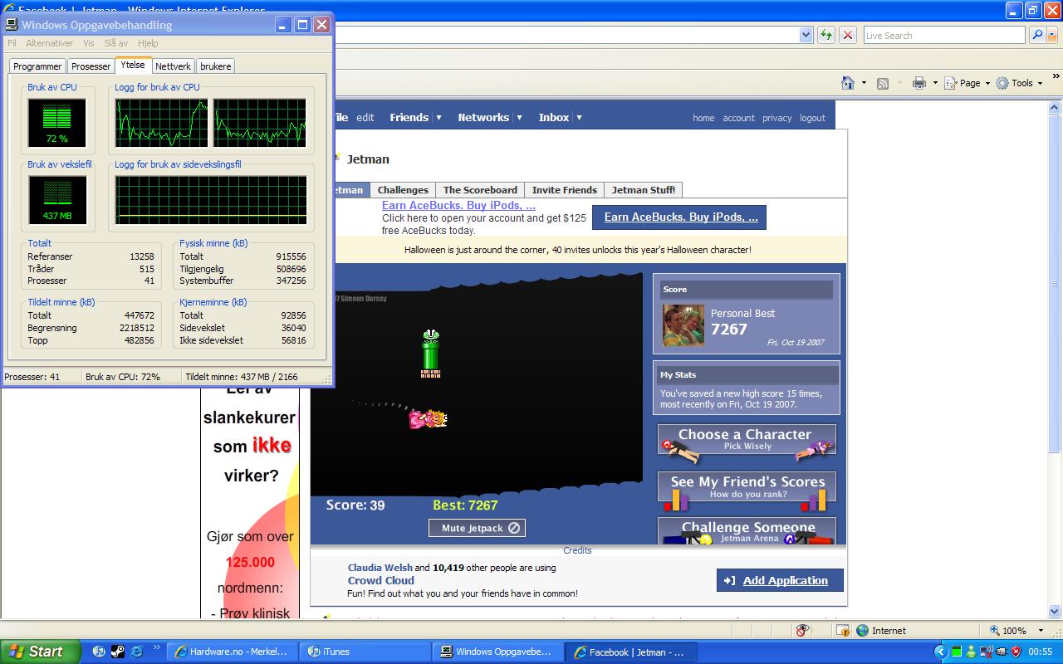Click the IE Refresh icon
The image size is (1063, 664).
(x=826, y=35)
